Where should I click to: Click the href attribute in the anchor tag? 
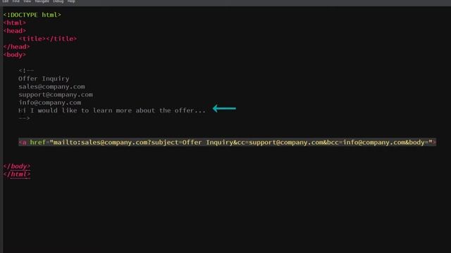tap(37, 142)
